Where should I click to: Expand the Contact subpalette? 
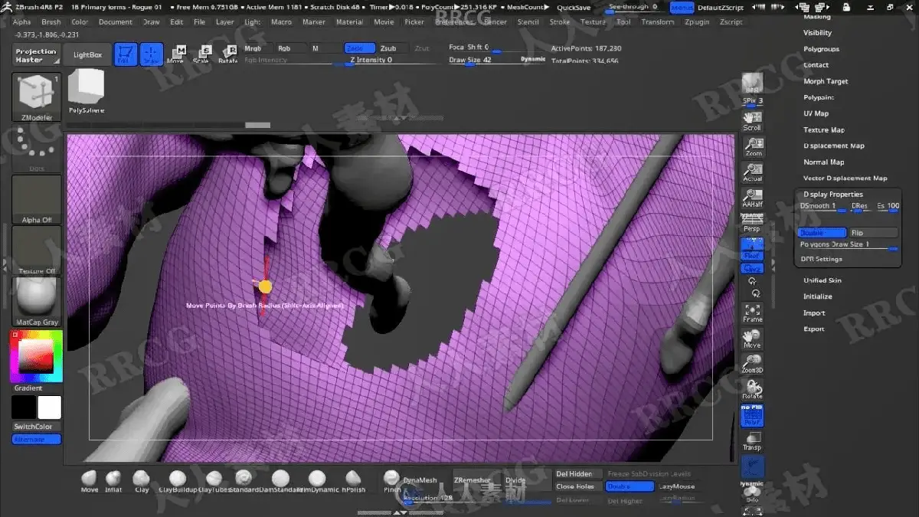pos(816,65)
